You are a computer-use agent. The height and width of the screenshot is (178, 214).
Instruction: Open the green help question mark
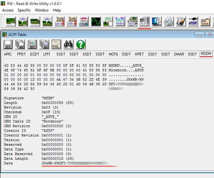click(81, 44)
